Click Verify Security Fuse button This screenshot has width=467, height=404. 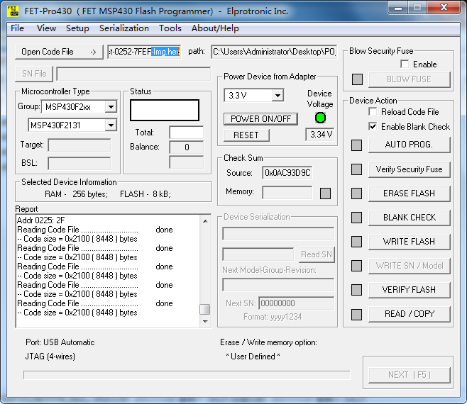409,169
